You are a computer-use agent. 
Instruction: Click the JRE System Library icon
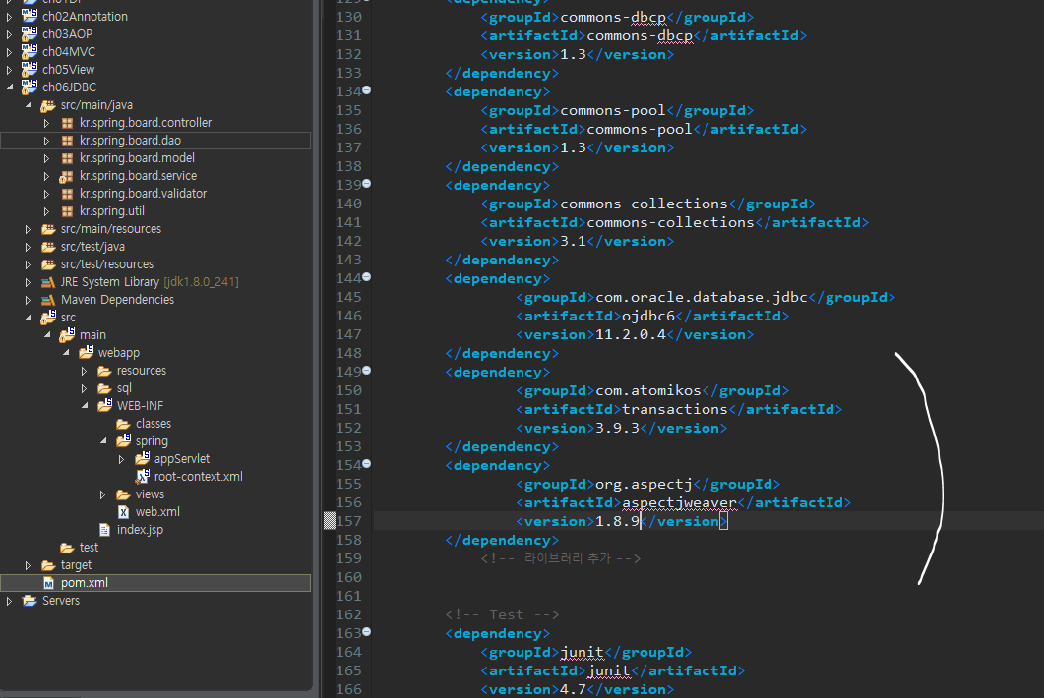[x=48, y=282]
